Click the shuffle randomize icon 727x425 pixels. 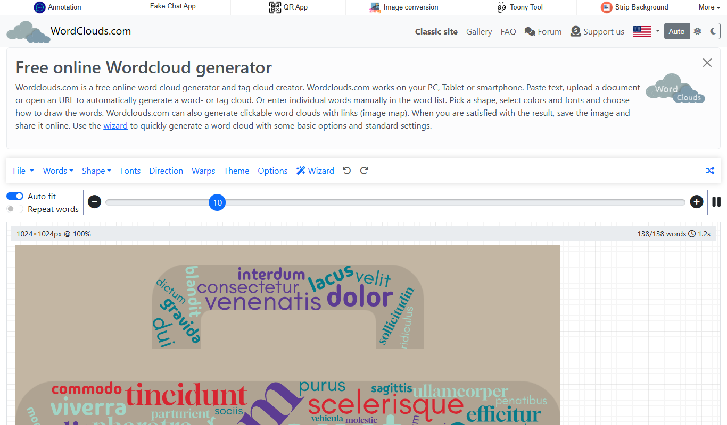[x=710, y=171]
